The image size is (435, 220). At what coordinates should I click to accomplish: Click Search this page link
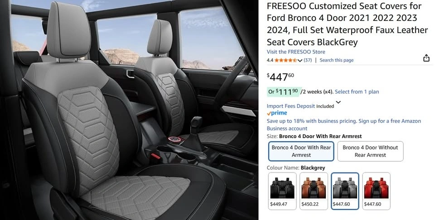pyautogui.click(x=337, y=60)
